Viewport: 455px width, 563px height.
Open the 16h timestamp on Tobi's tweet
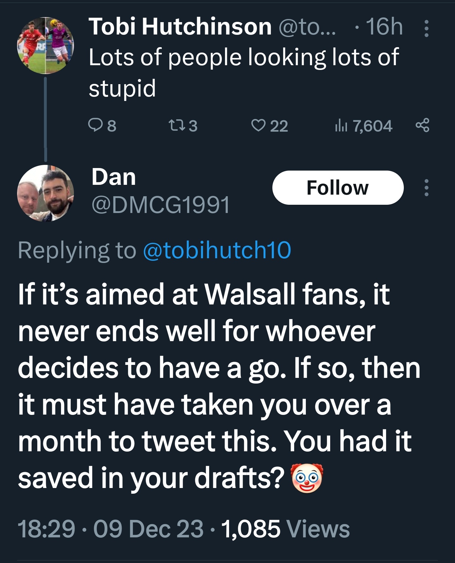[x=384, y=27]
